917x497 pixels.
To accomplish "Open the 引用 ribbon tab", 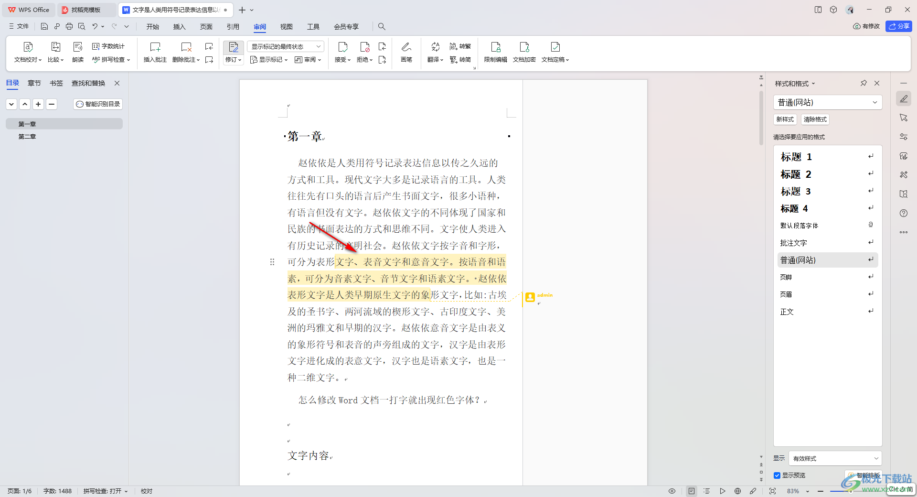I will coord(233,27).
